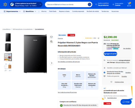The image size is (135, 108).
Task: Click the return policy blue icon
Action: pos(105,72)
